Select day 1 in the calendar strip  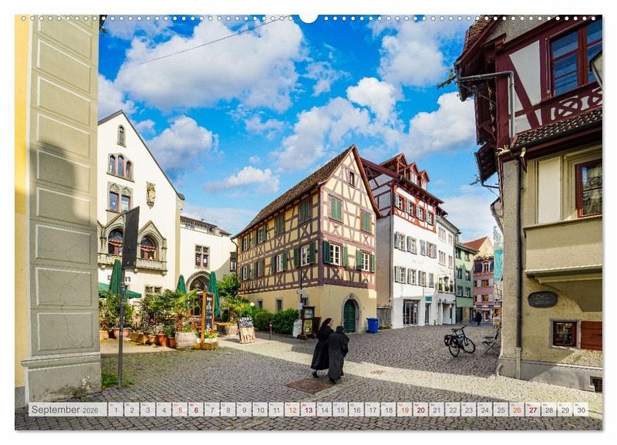[x=115, y=410]
